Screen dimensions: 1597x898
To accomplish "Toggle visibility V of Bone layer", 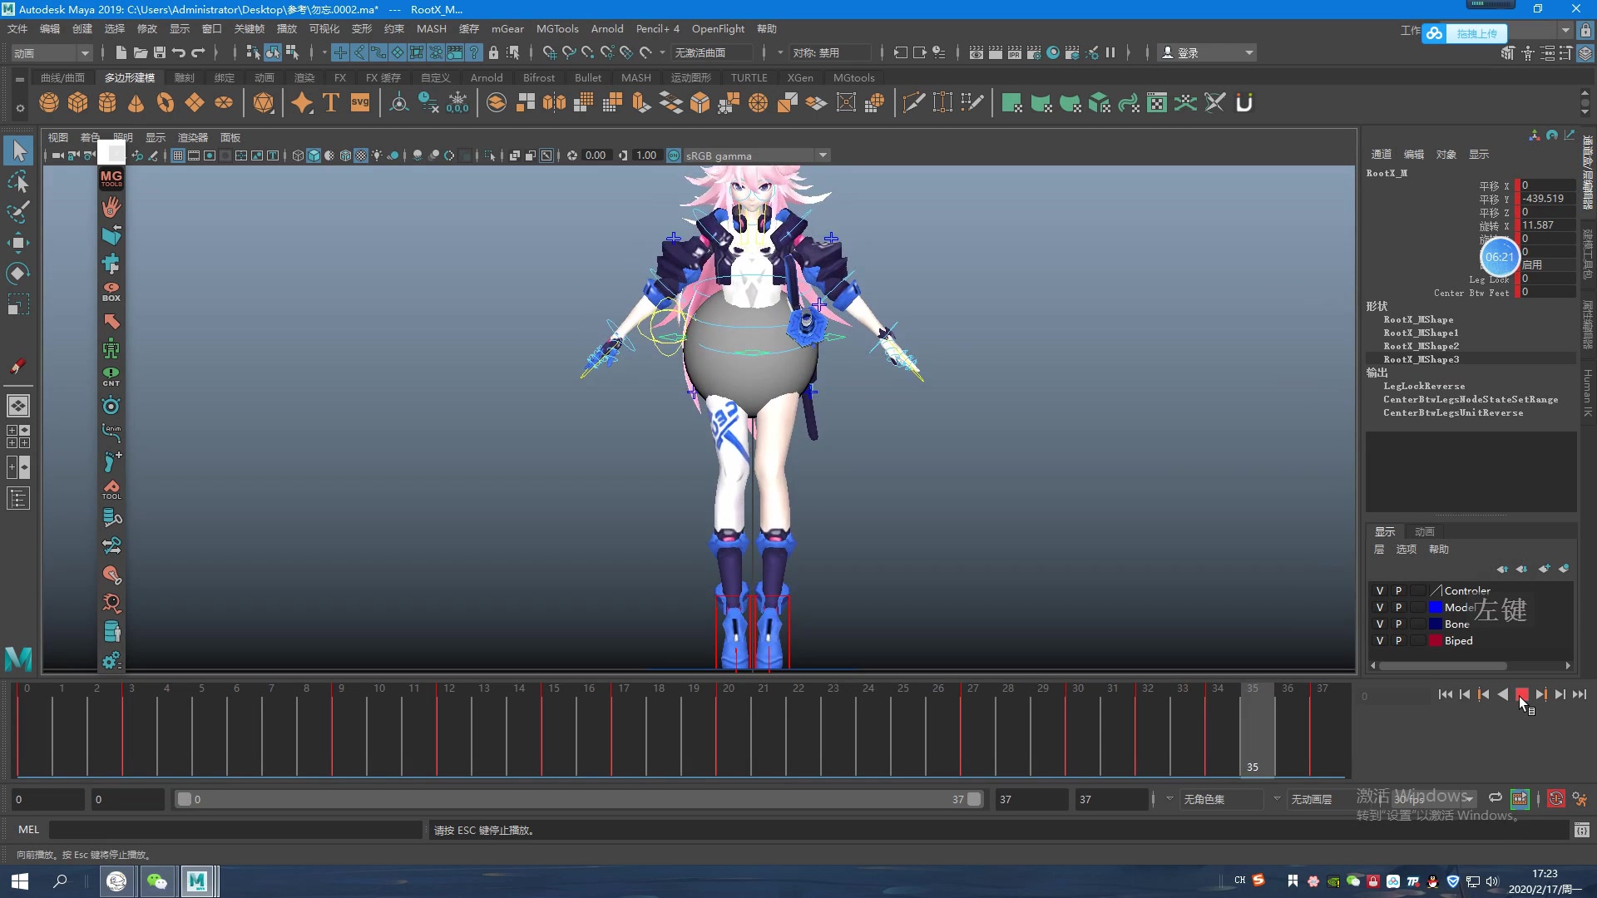I will [x=1380, y=624].
